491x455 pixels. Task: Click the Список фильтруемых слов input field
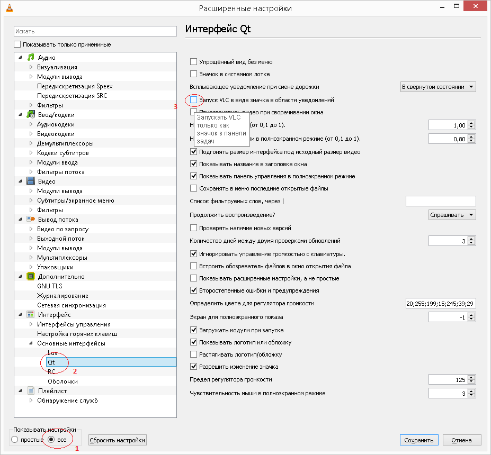pyautogui.click(x=441, y=201)
